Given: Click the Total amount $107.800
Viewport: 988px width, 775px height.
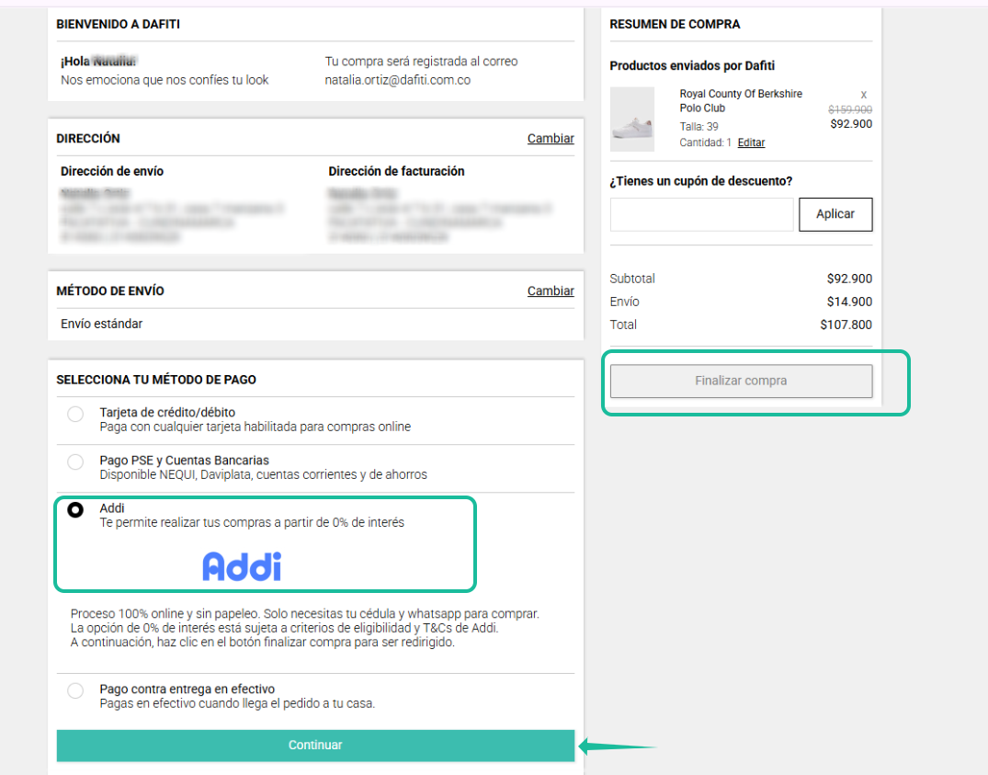Looking at the screenshot, I should 846,325.
